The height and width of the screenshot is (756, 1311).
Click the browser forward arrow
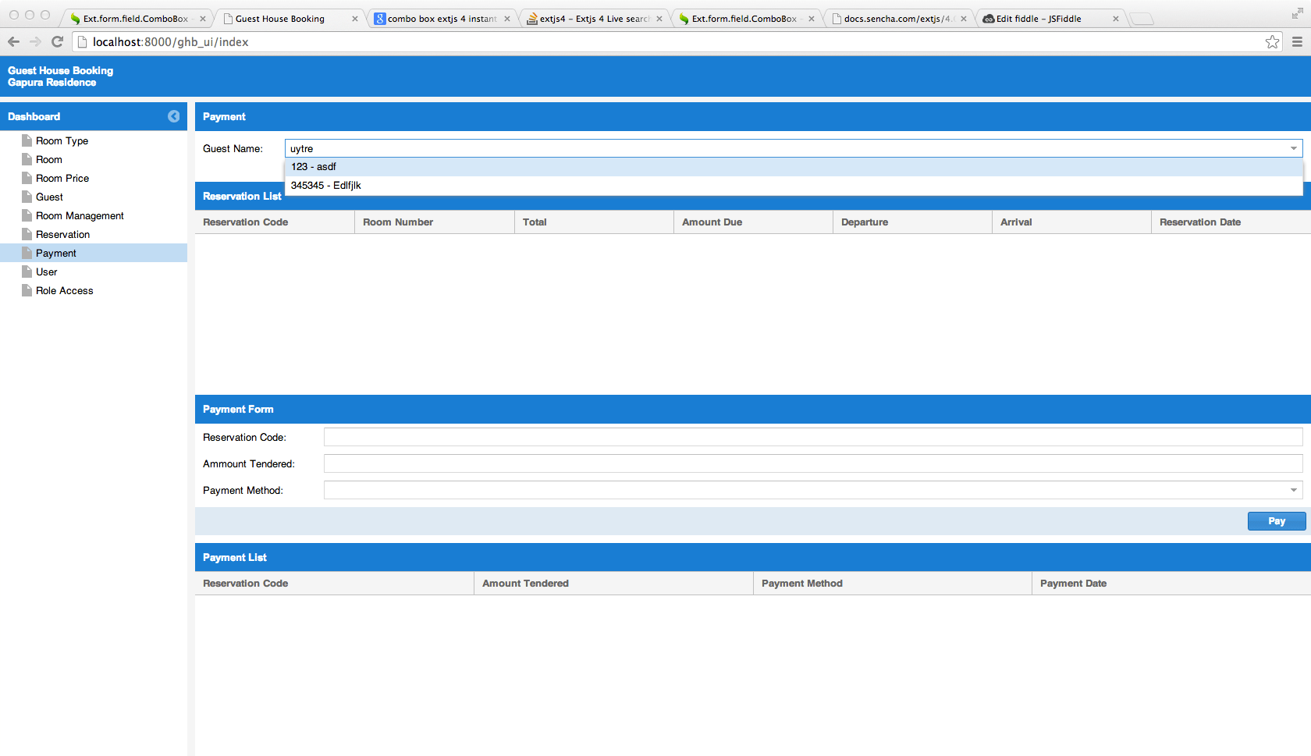35,41
